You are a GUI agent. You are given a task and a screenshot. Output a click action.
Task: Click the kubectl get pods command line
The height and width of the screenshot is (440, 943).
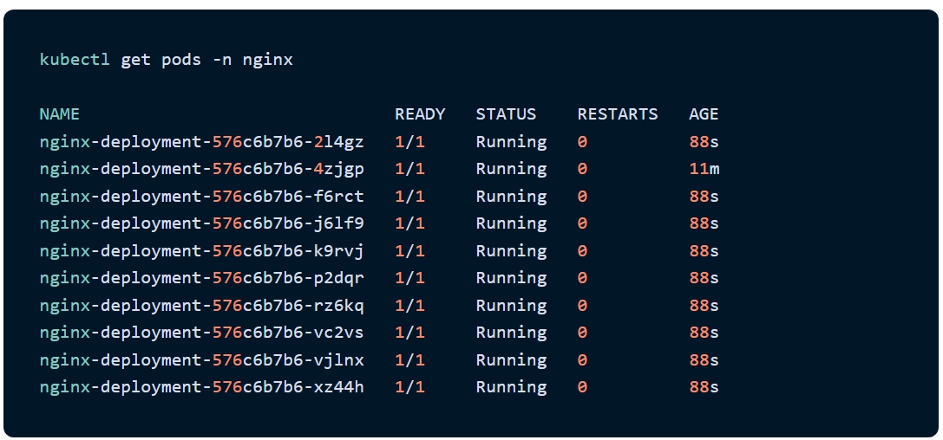(166, 60)
